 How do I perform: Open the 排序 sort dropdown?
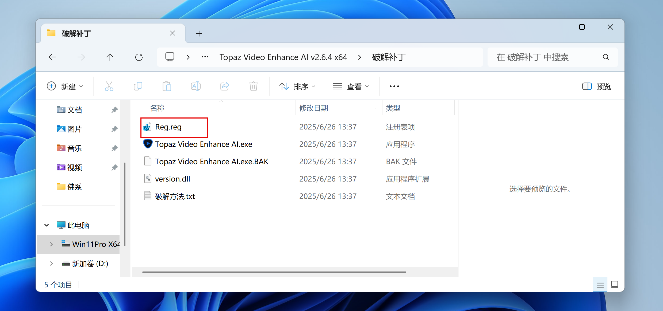coord(297,86)
